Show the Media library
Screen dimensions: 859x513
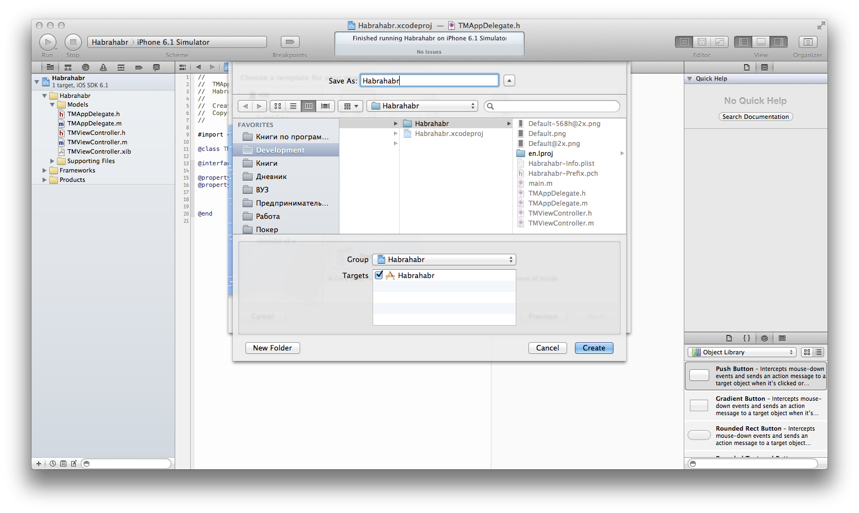pos(782,338)
